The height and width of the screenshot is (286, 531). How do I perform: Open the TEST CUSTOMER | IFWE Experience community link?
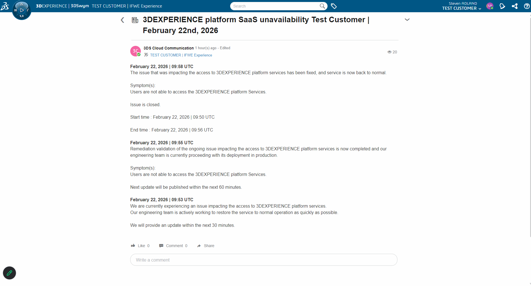click(x=181, y=55)
